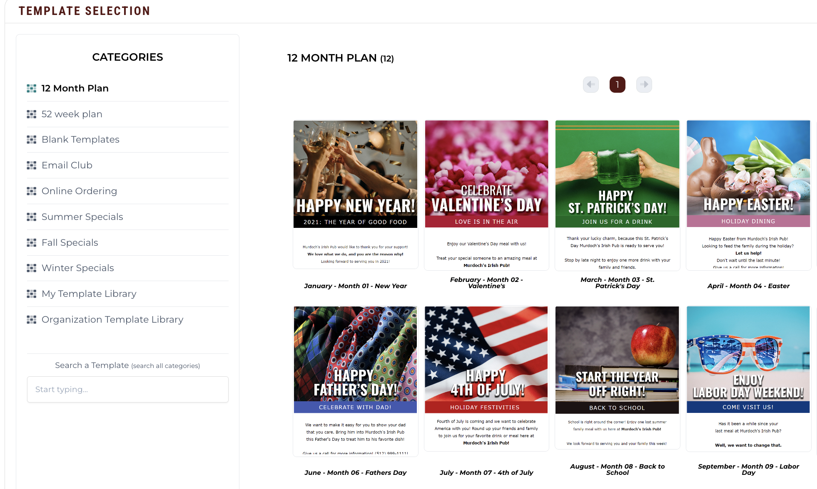This screenshot has height=489, width=817.
Task: Choose the Valentine's Day template thumbnail
Action: pyautogui.click(x=486, y=195)
